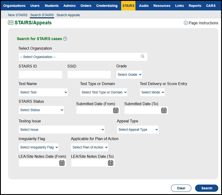Click the Clear button
The image size is (222, 195).
click(x=181, y=188)
